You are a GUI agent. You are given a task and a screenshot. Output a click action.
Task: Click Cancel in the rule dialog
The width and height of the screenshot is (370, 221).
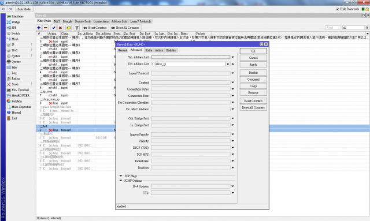pos(253,58)
